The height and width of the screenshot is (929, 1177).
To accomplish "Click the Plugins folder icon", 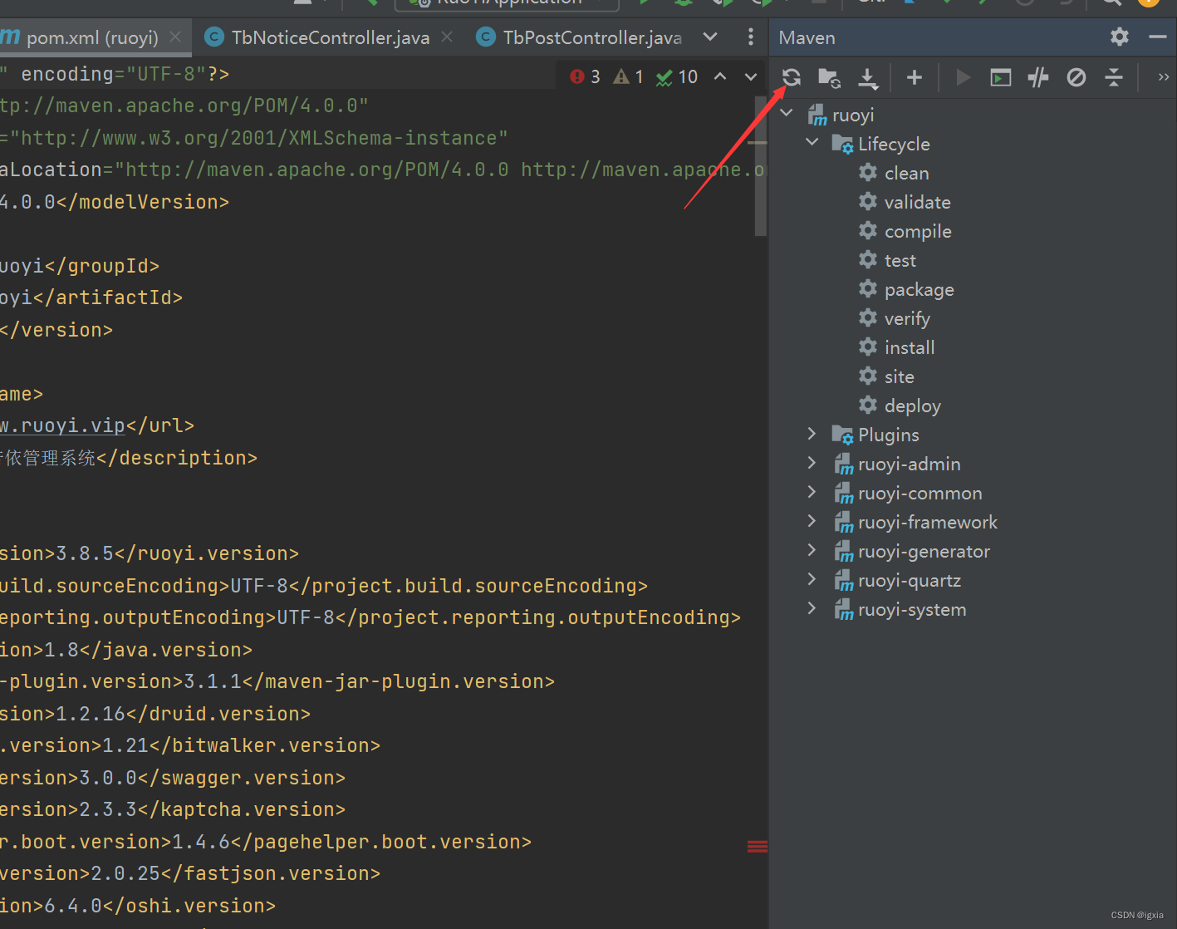I will tap(842, 435).
